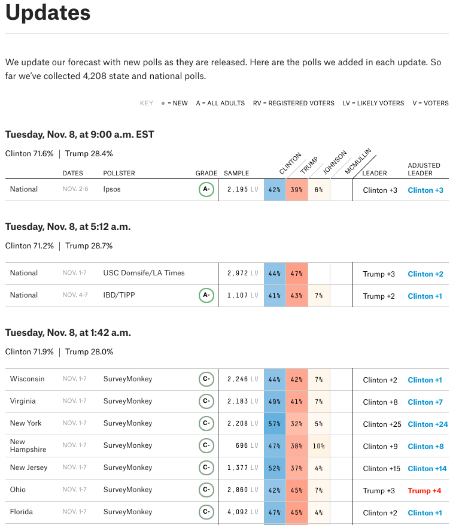462x525 pixels.
Task: Click the C- grade badge in Virginia row
Action: click(206, 402)
